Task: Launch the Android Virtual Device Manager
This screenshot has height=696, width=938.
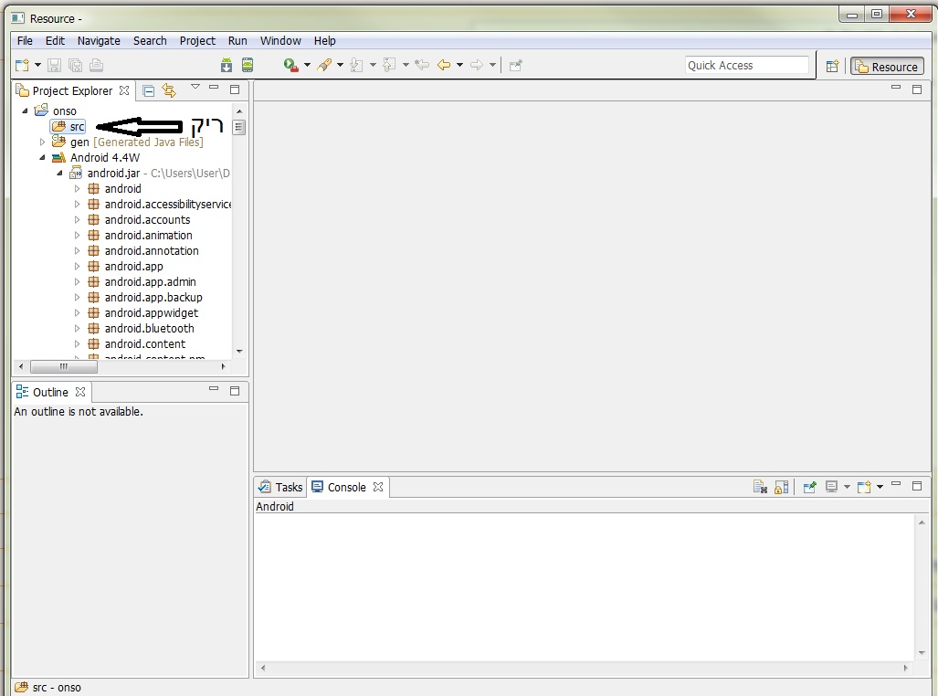Action: [248, 65]
